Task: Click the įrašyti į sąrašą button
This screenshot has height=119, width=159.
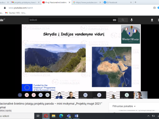Action: tap(6, 110)
